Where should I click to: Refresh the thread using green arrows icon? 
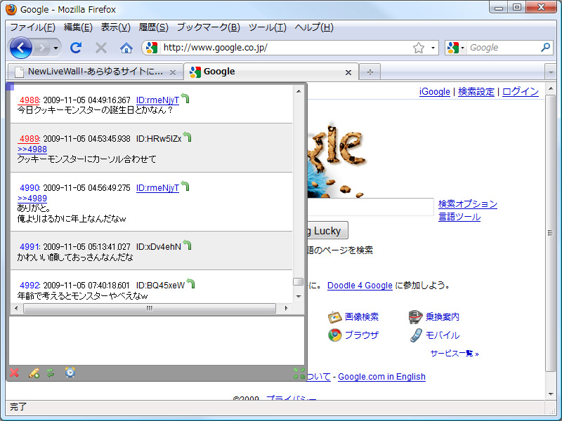[x=50, y=373]
